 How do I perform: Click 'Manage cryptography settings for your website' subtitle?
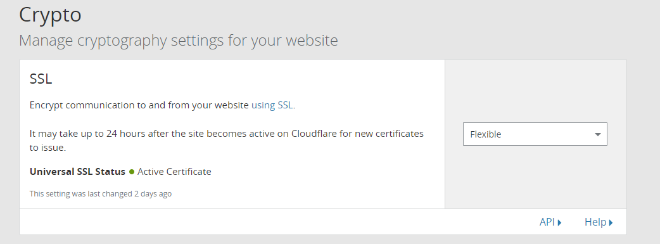pos(179,41)
